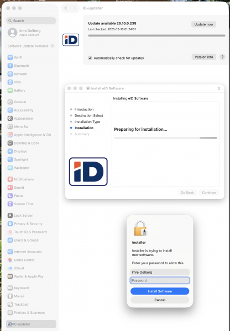Open the Sound settings icon

[10, 188]
